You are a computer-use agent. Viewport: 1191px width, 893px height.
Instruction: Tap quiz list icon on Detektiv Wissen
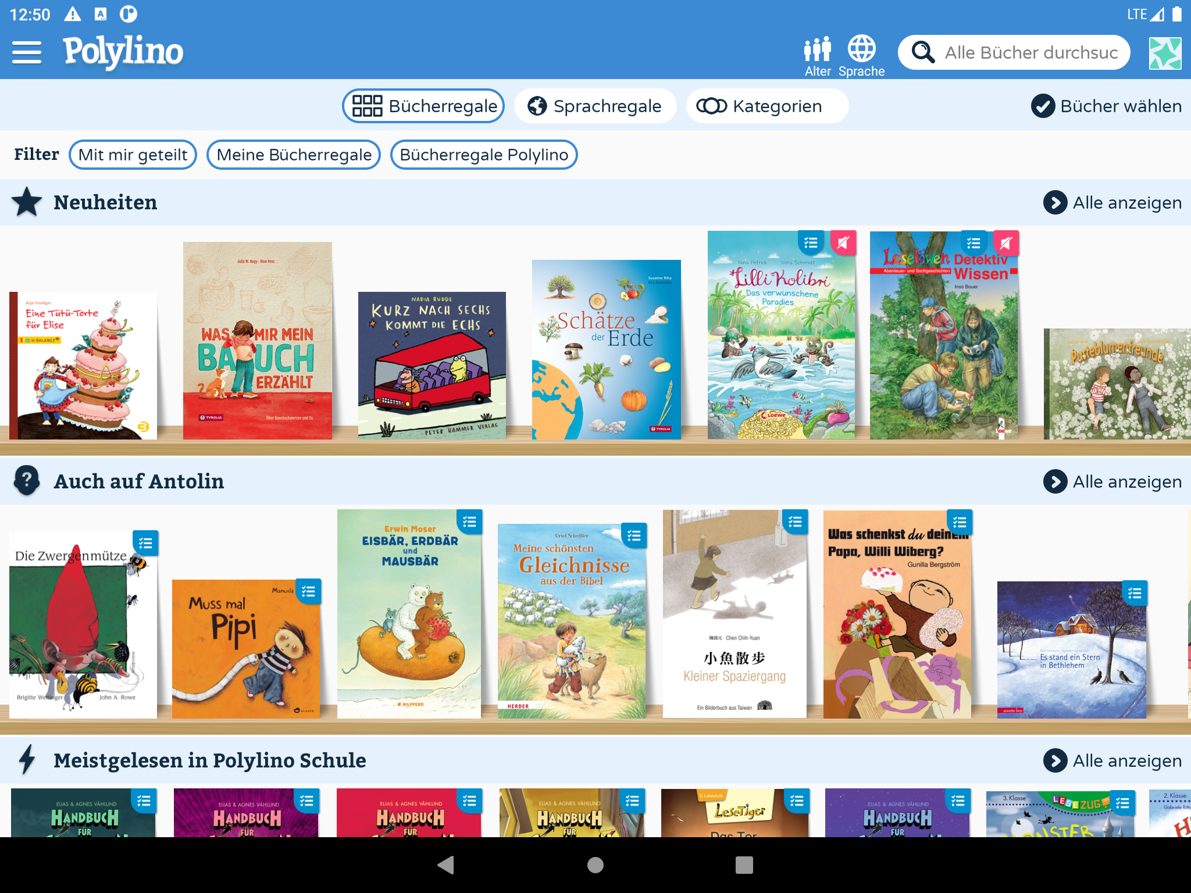click(974, 243)
